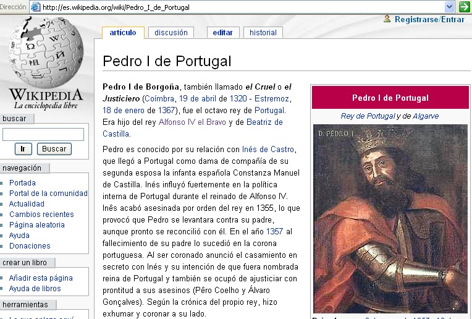
Task: Follow the 18 de enero link
Action: point(124,110)
